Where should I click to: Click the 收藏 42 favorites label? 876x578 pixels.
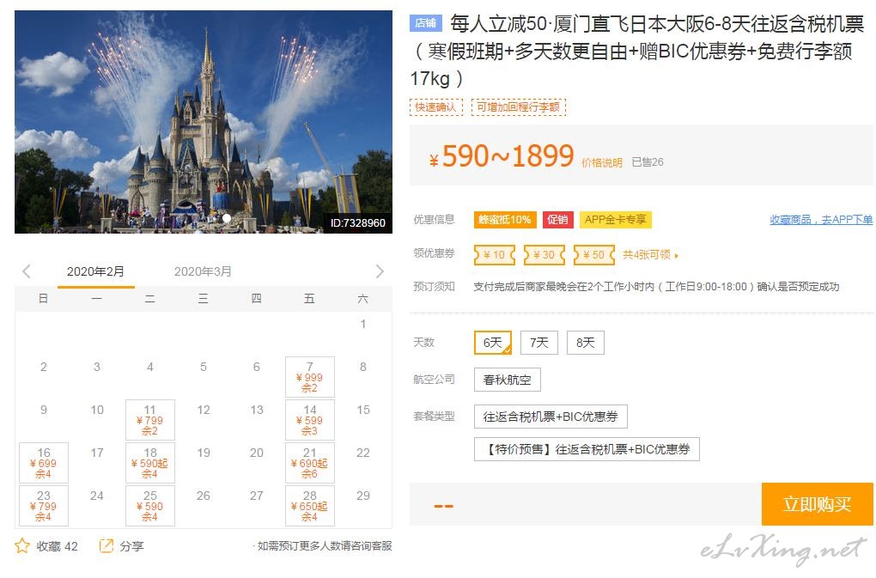click(x=57, y=546)
